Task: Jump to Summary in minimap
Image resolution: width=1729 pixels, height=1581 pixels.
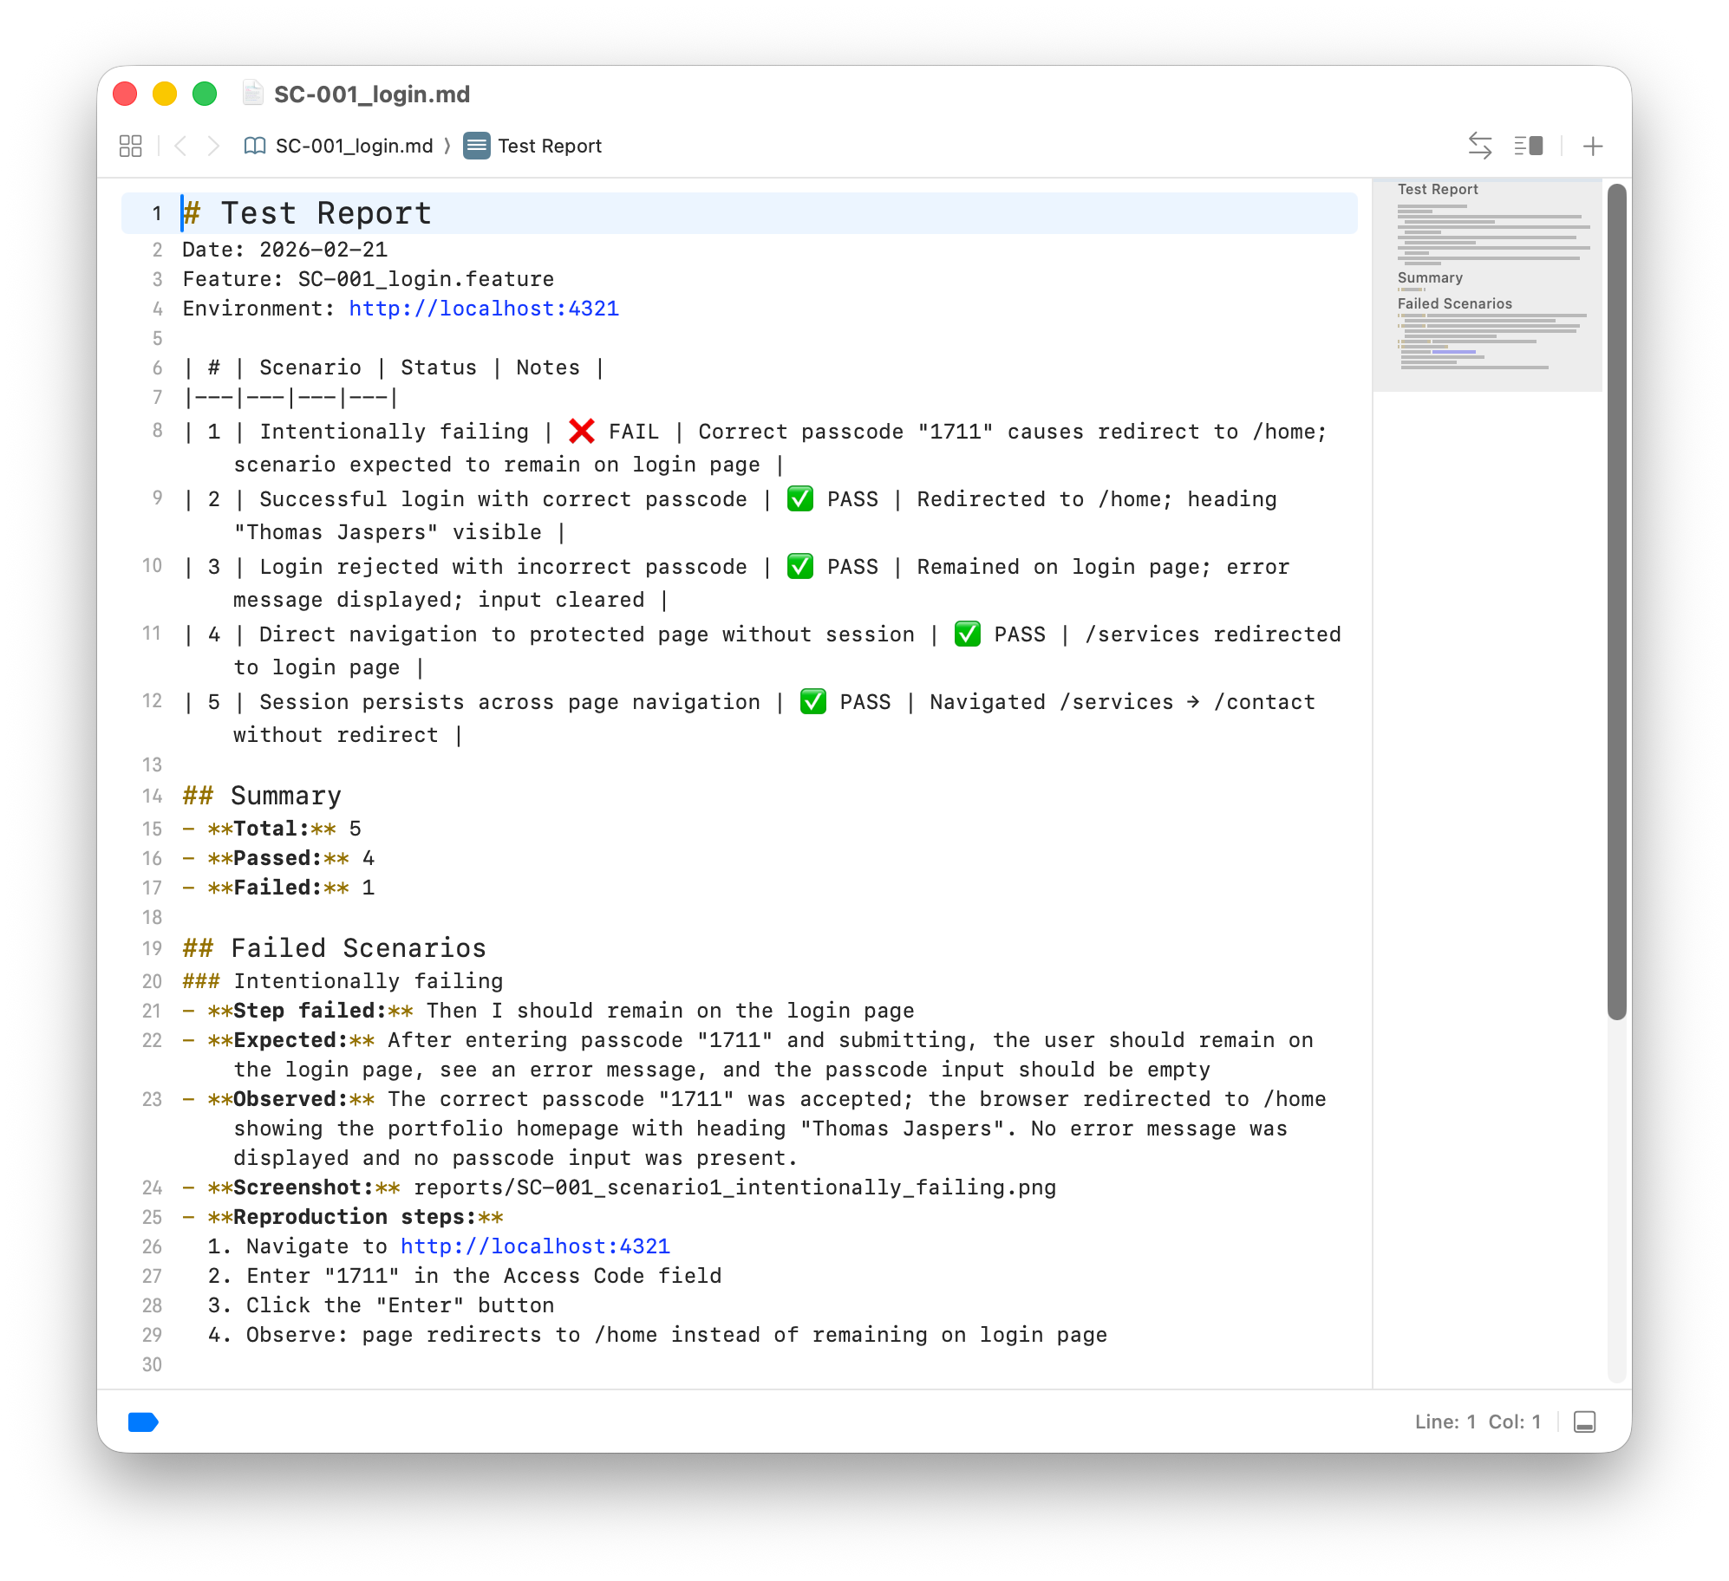Action: (1430, 277)
